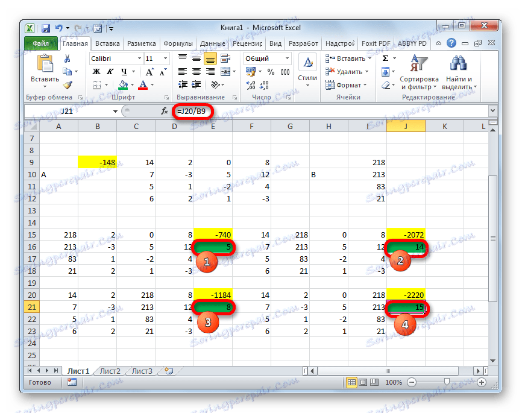Click the text orientation icon
Viewport: 522px width, 413px height.
point(215,85)
